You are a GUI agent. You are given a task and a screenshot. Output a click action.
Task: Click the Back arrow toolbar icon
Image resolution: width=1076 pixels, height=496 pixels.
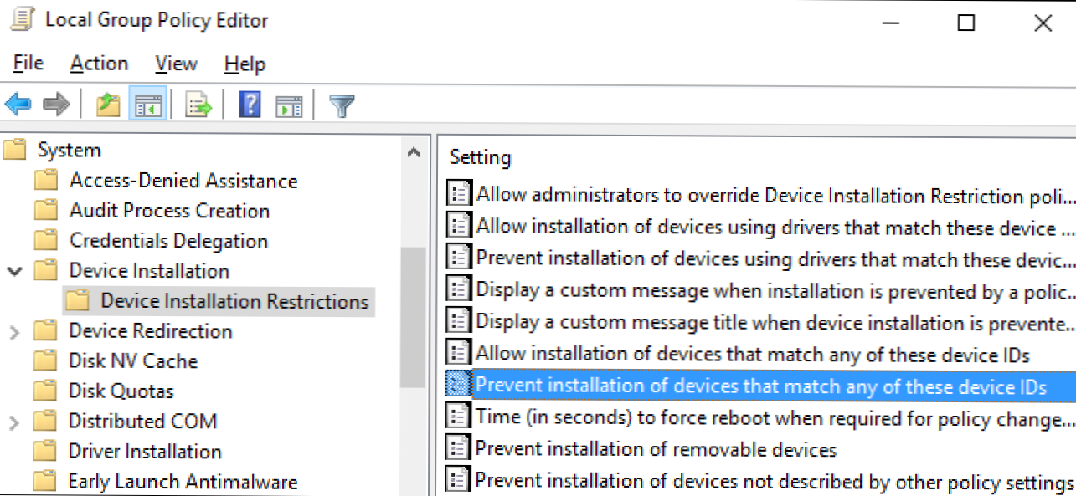click(x=18, y=105)
